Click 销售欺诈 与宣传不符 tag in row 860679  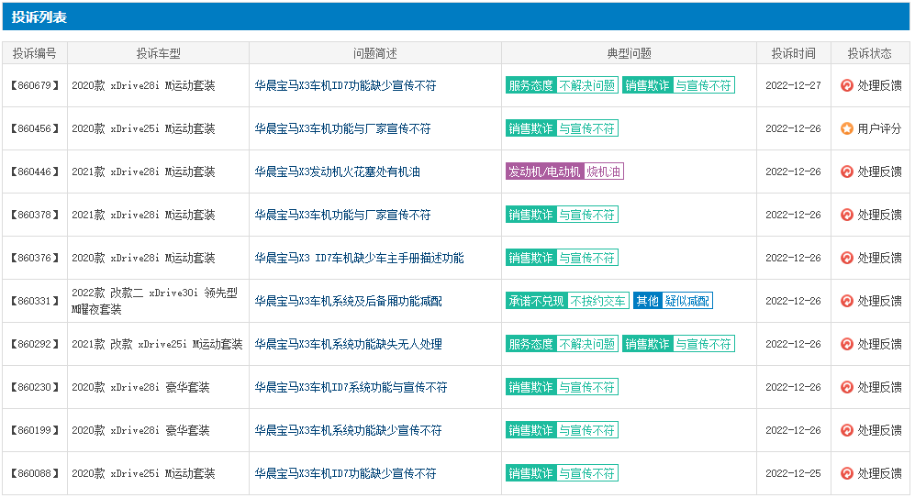pos(678,85)
